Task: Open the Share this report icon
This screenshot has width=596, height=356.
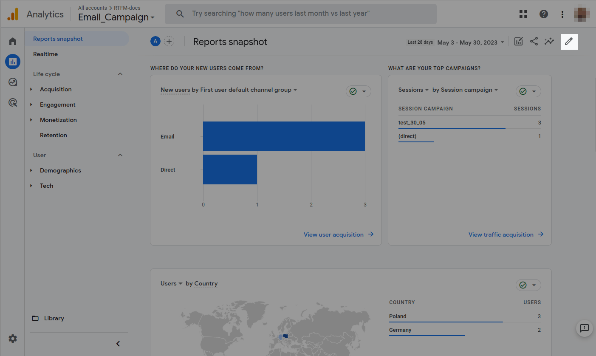Action: (x=534, y=42)
